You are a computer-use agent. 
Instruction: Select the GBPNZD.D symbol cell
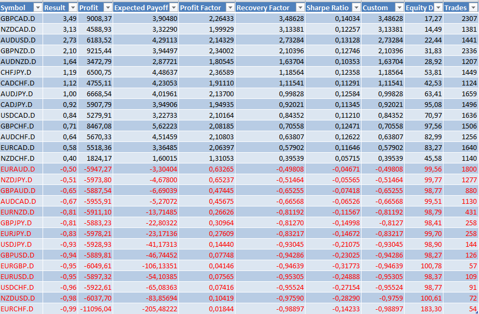(22, 51)
